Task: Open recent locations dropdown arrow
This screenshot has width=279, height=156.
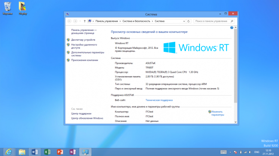Action: pos(80,21)
